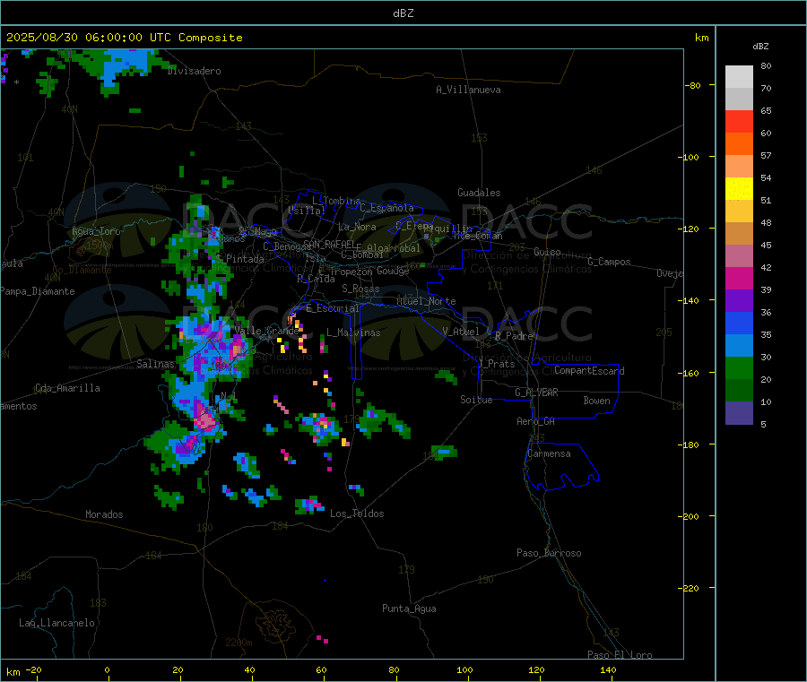Click the 'Paso_Barroso' map label

point(549,553)
